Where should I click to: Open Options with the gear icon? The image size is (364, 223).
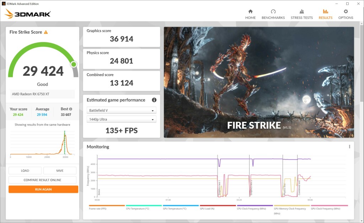[346, 11]
